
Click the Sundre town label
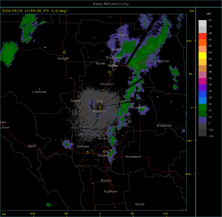75,101
